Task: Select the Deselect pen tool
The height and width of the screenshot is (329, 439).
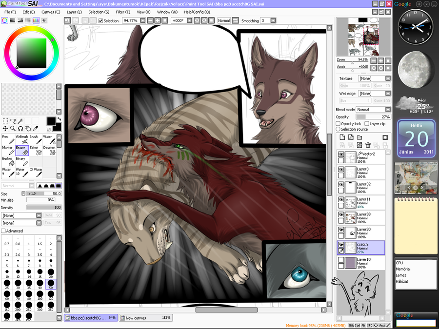Action: pos(49,150)
